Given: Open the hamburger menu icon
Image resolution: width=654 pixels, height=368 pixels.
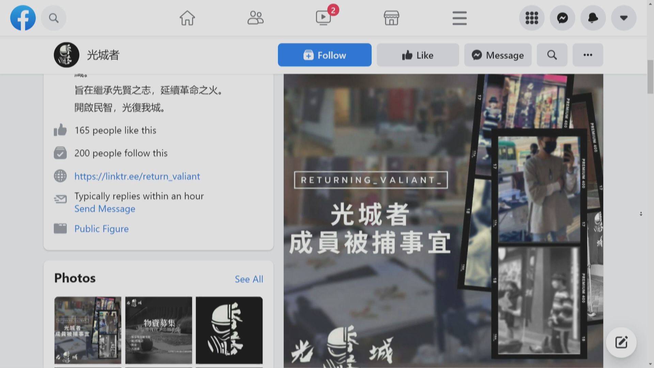Looking at the screenshot, I should click(460, 18).
